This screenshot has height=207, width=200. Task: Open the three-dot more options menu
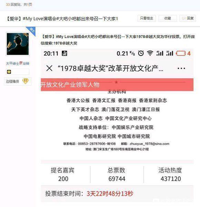tap(181, 68)
